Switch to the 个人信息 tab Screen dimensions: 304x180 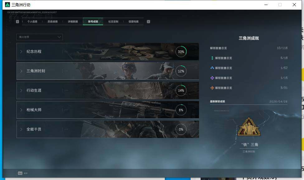(32, 21)
